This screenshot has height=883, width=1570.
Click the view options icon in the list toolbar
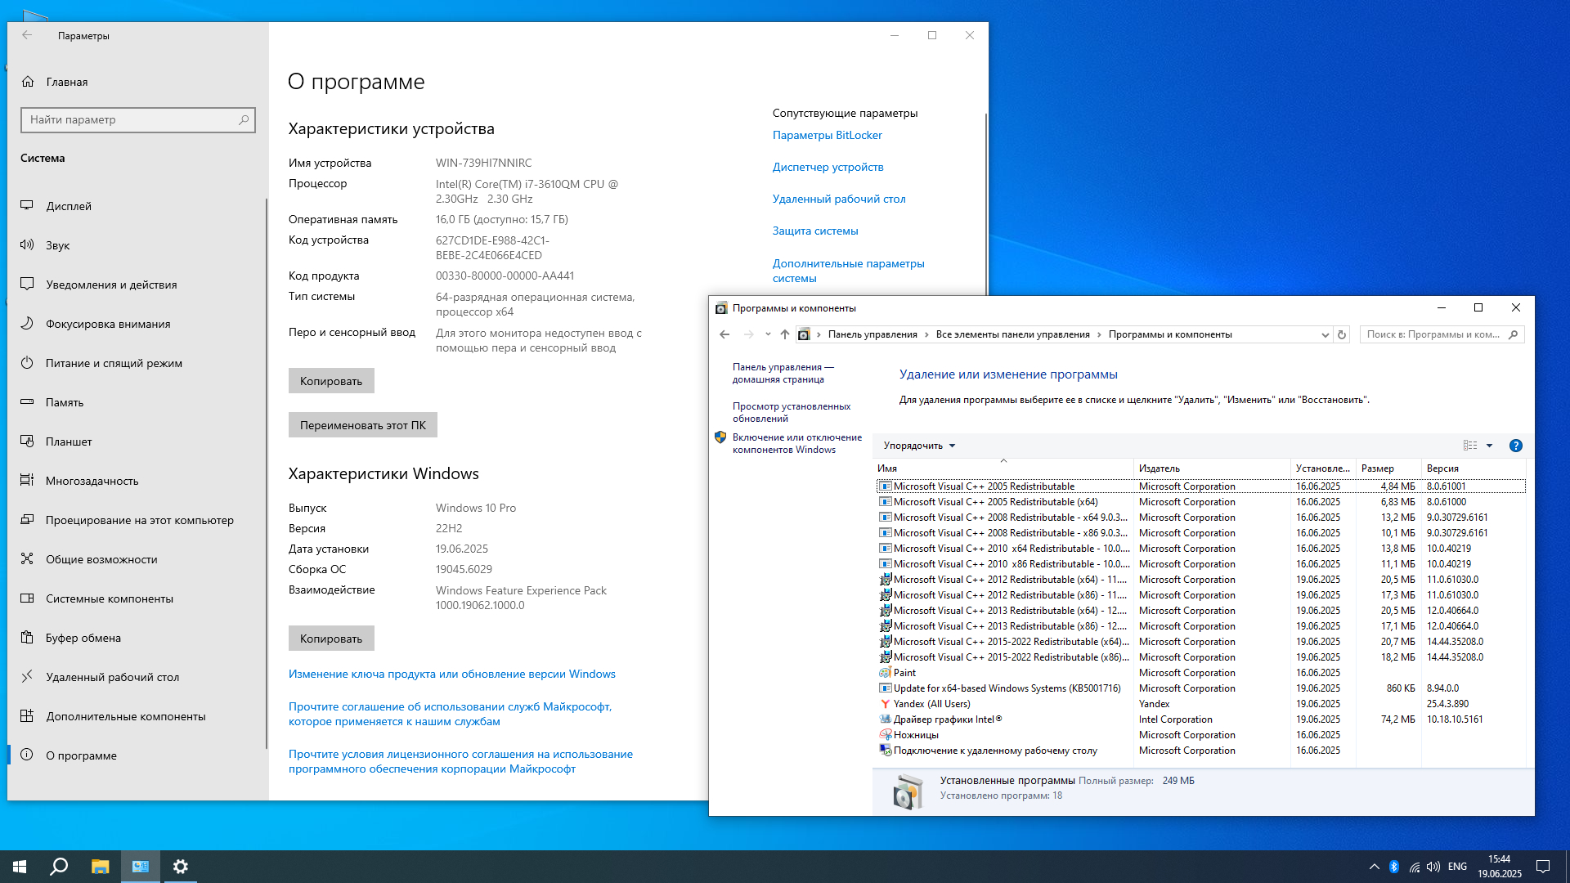[1470, 446]
